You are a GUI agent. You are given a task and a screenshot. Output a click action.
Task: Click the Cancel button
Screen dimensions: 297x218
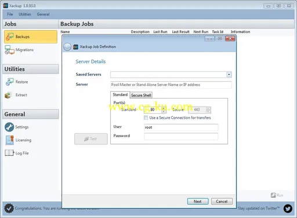[x=222, y=201]
